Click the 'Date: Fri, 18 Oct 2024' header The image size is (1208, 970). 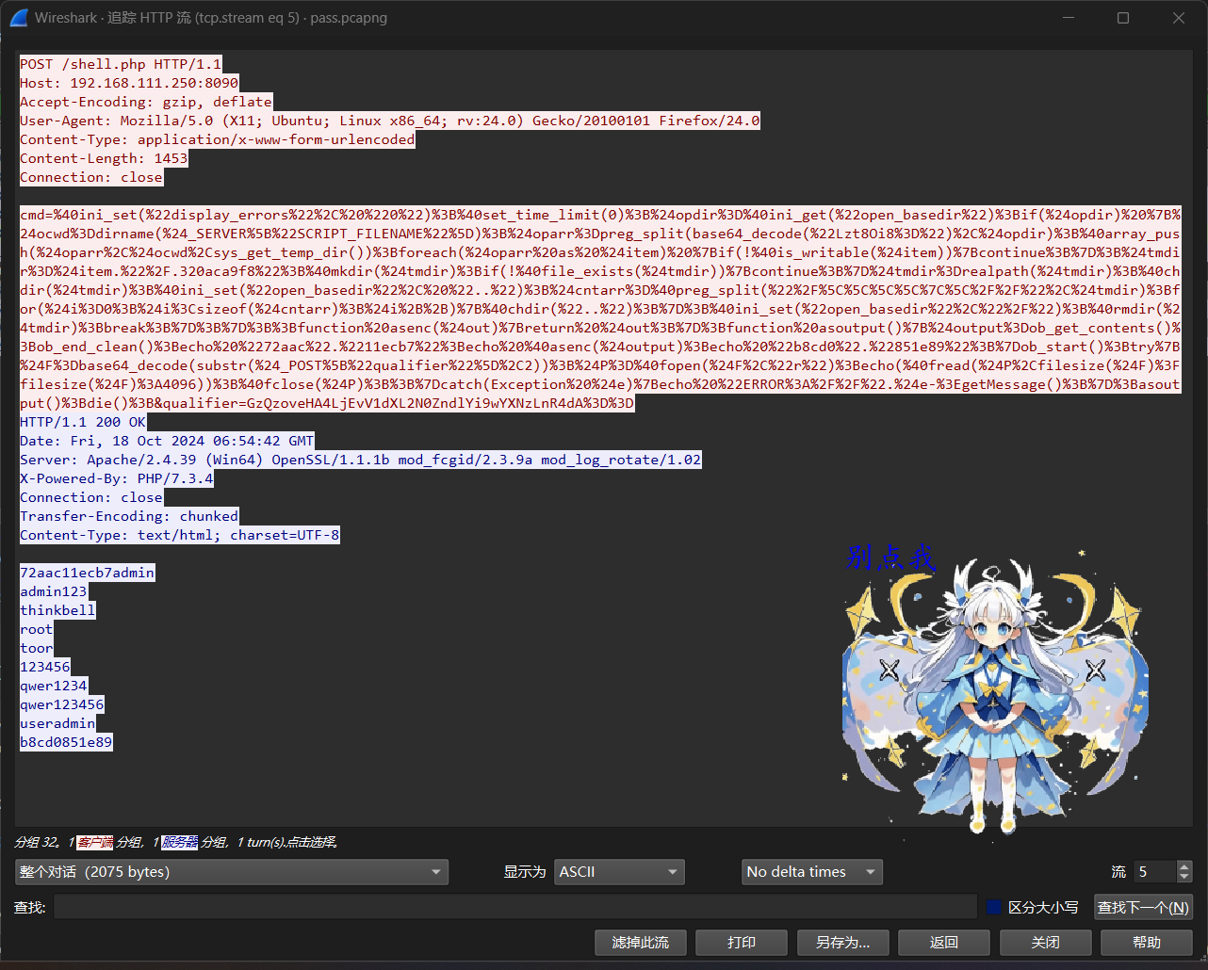(x=167, y=441)
